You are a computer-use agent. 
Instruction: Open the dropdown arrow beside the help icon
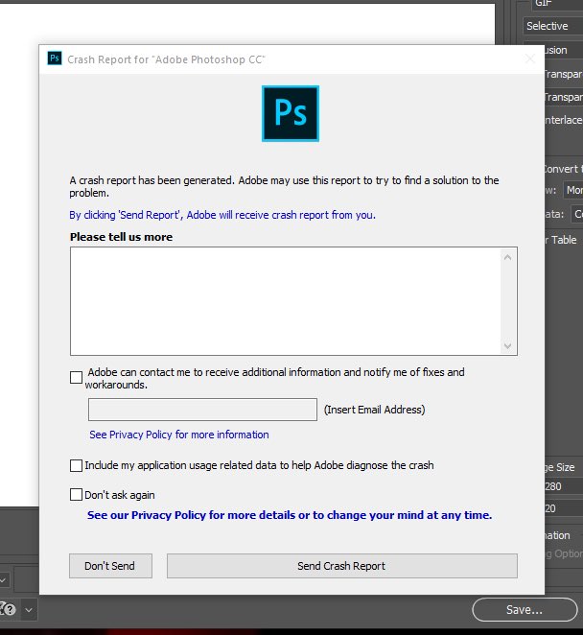click(x=29, y=609)
